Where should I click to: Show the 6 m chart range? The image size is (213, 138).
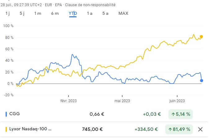pyautogui.click(x=55, y=13)
